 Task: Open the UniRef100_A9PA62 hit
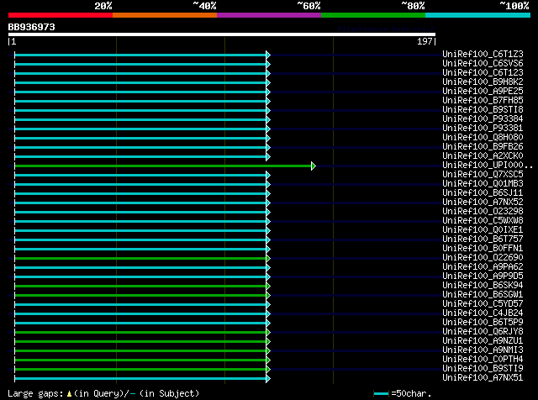[x=483, y=267]
